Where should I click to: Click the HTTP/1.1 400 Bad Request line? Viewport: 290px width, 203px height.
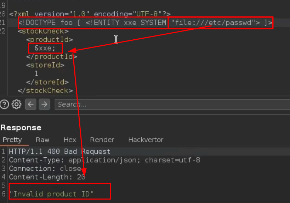pos(59,152)
